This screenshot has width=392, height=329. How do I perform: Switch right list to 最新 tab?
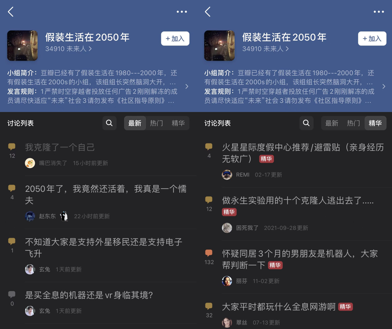point(331,123)
